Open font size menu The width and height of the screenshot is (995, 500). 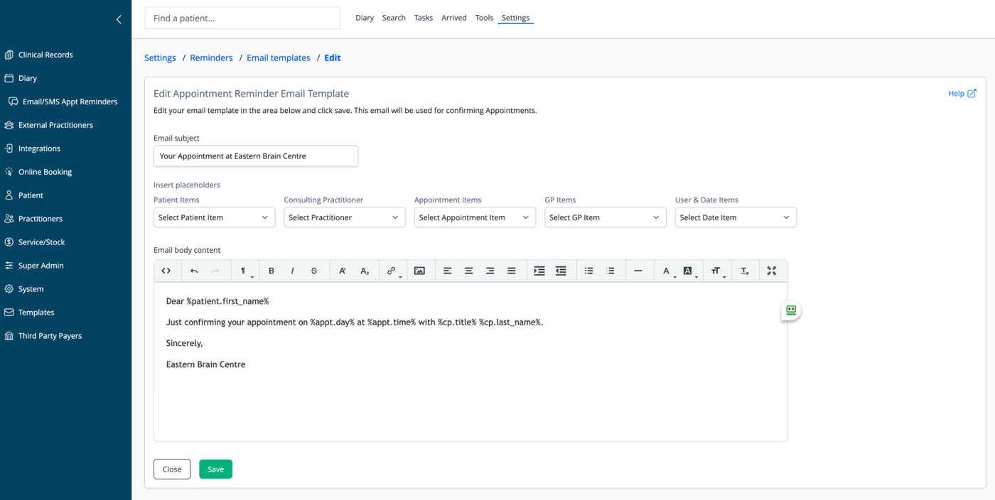coord(717,271)
